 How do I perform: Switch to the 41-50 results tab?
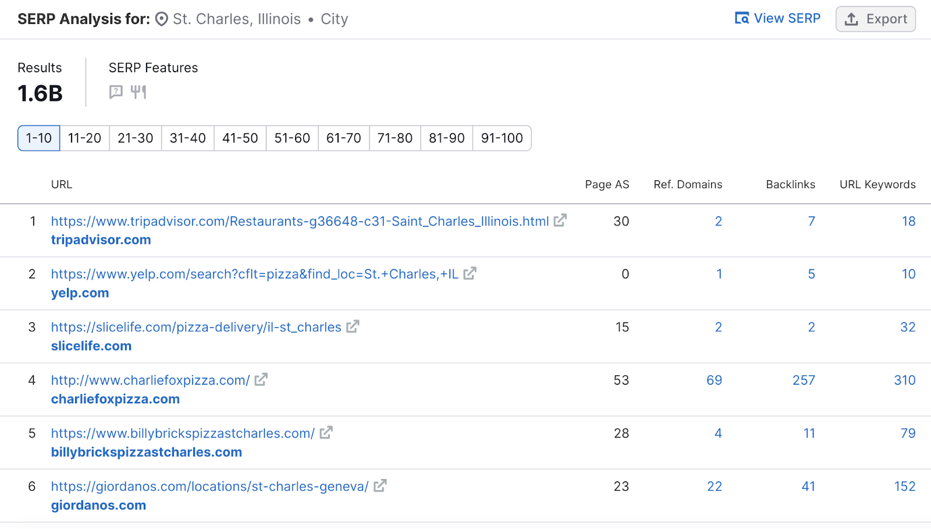(240, 138)
